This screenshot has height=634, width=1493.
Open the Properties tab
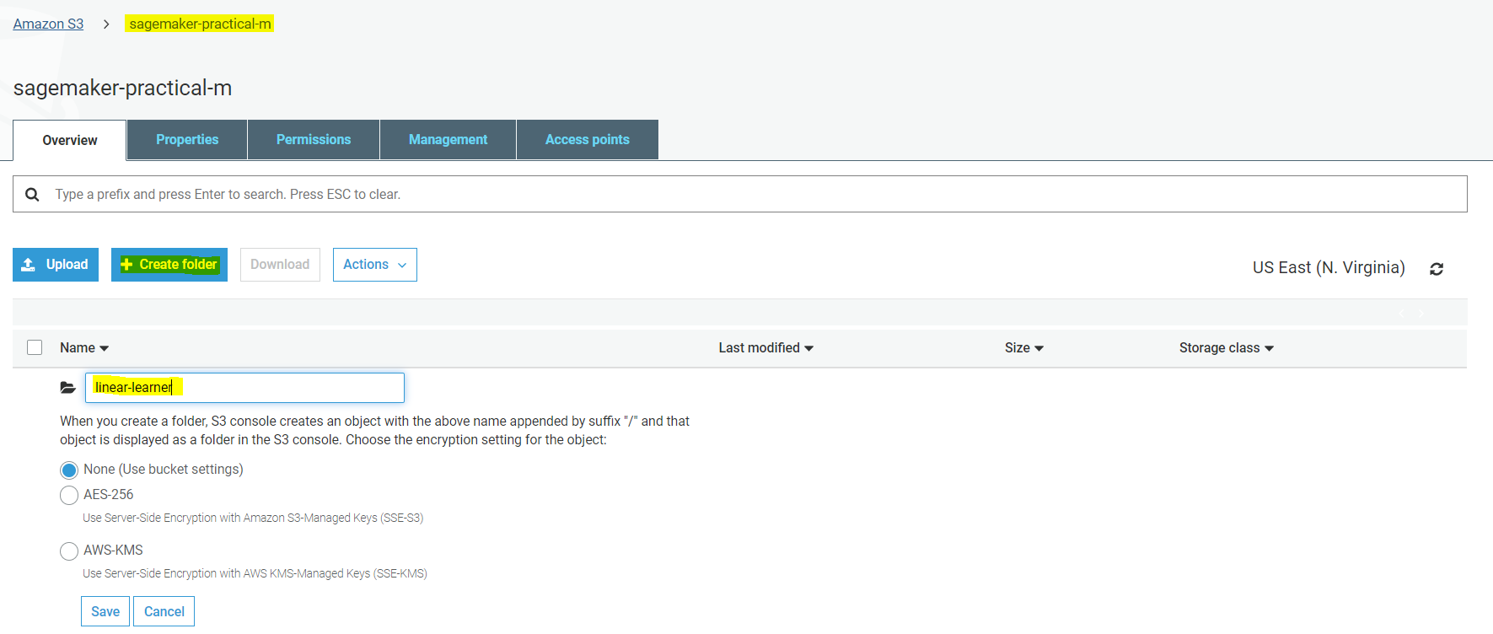pos(187,140)
